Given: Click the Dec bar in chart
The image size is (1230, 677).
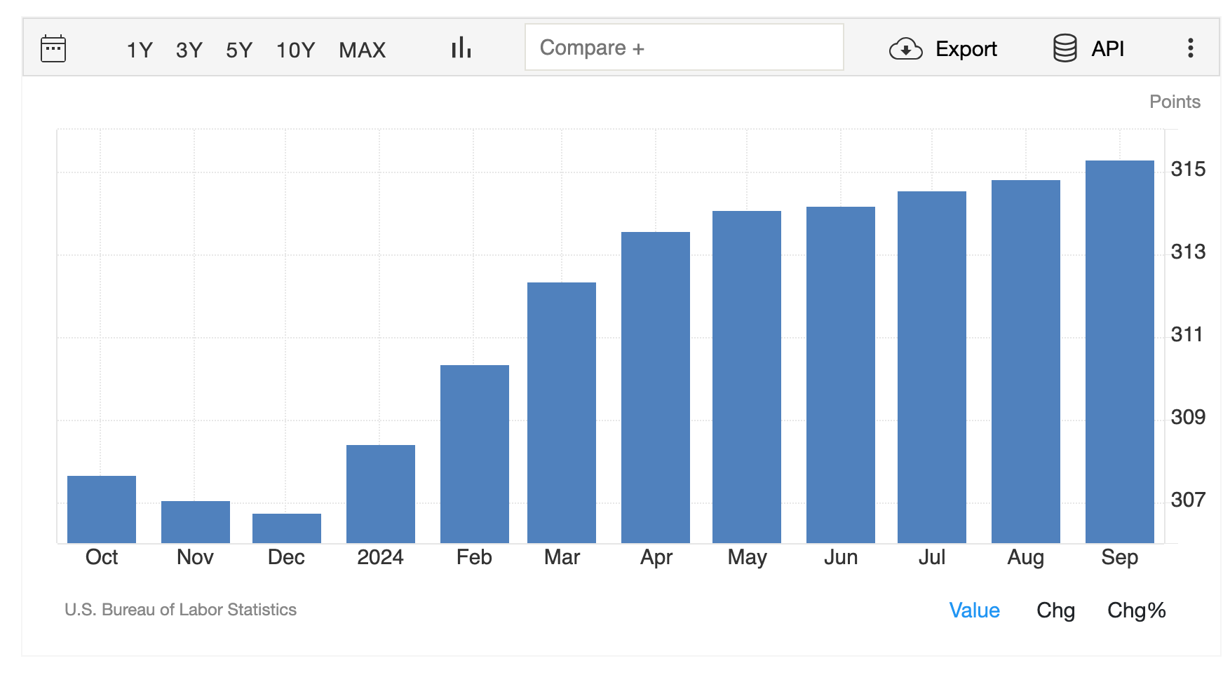Looking at the screenshot, I should tap(287, 528).
